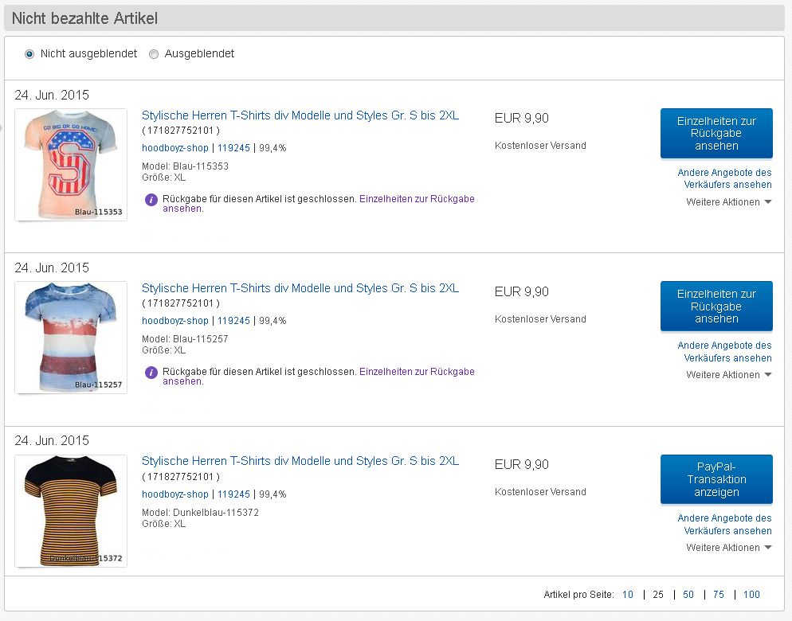Show 10 items per page
The image size is (792, 621).
point(628,595)
